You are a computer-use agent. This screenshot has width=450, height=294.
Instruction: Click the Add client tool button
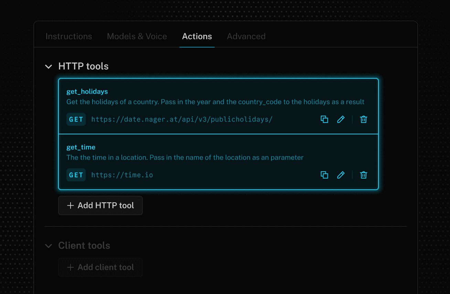click(100, 267)
